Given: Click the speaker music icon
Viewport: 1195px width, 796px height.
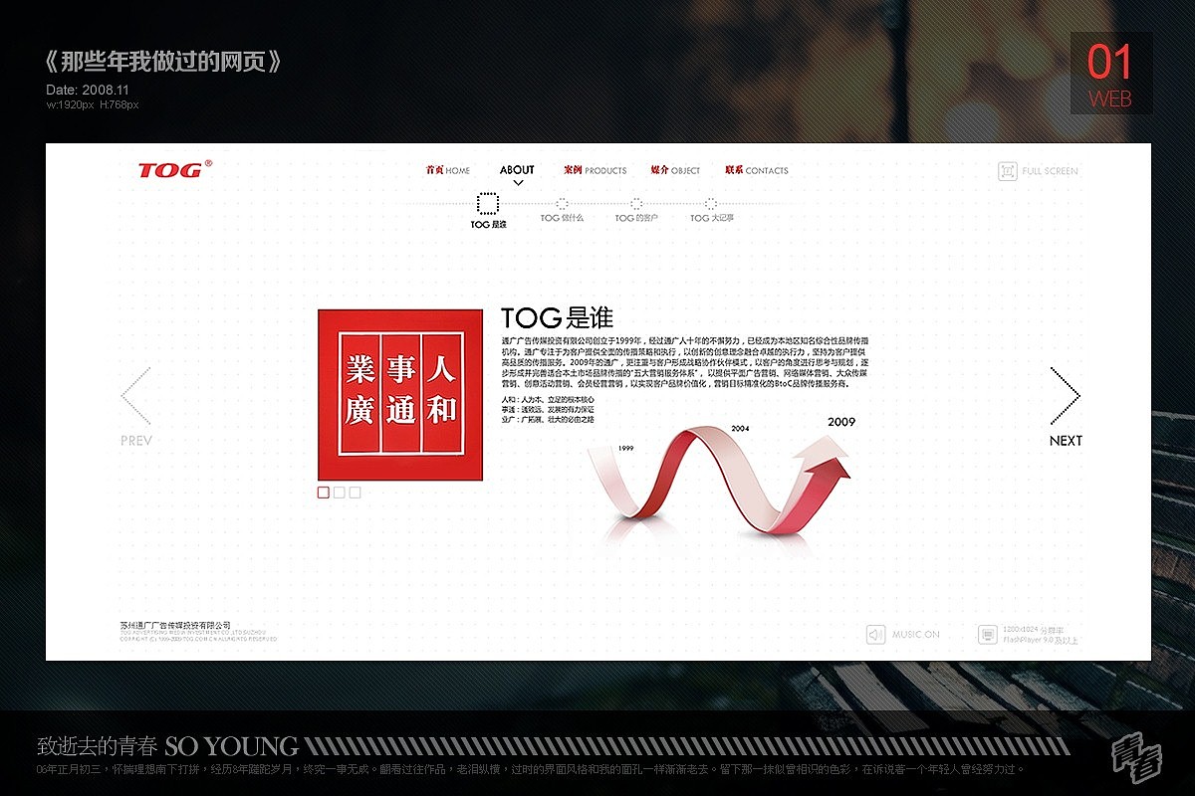Looking at the screenshot, I should tap(875, 634).
